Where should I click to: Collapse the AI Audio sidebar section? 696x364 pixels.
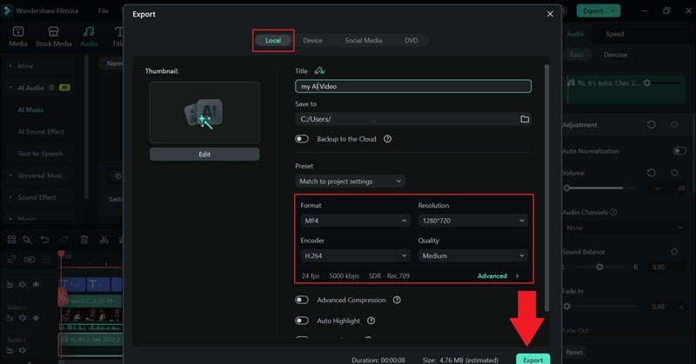tap(10, 88)
